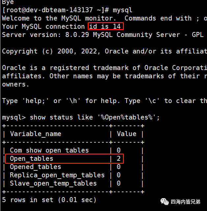Screen dimensions: 207x211
Task: Click the value 2 in Open_tables row
Action: [x=118, y=158]
